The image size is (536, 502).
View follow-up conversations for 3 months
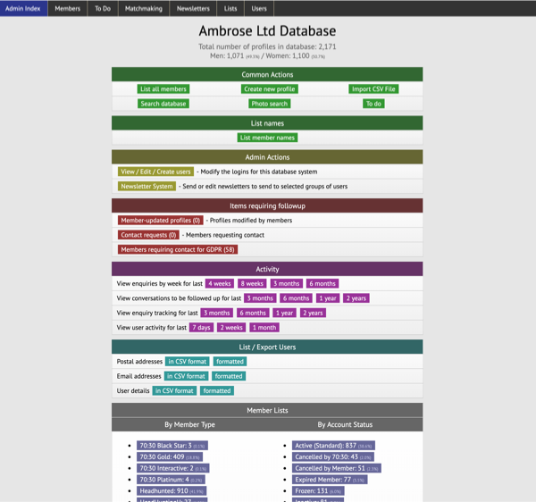(260, 298)
